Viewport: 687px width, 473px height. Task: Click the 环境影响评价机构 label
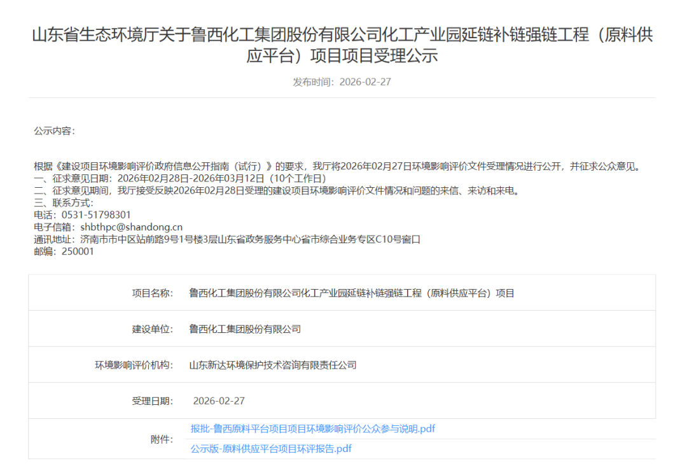pyautogui.click(x=134, y=365)
